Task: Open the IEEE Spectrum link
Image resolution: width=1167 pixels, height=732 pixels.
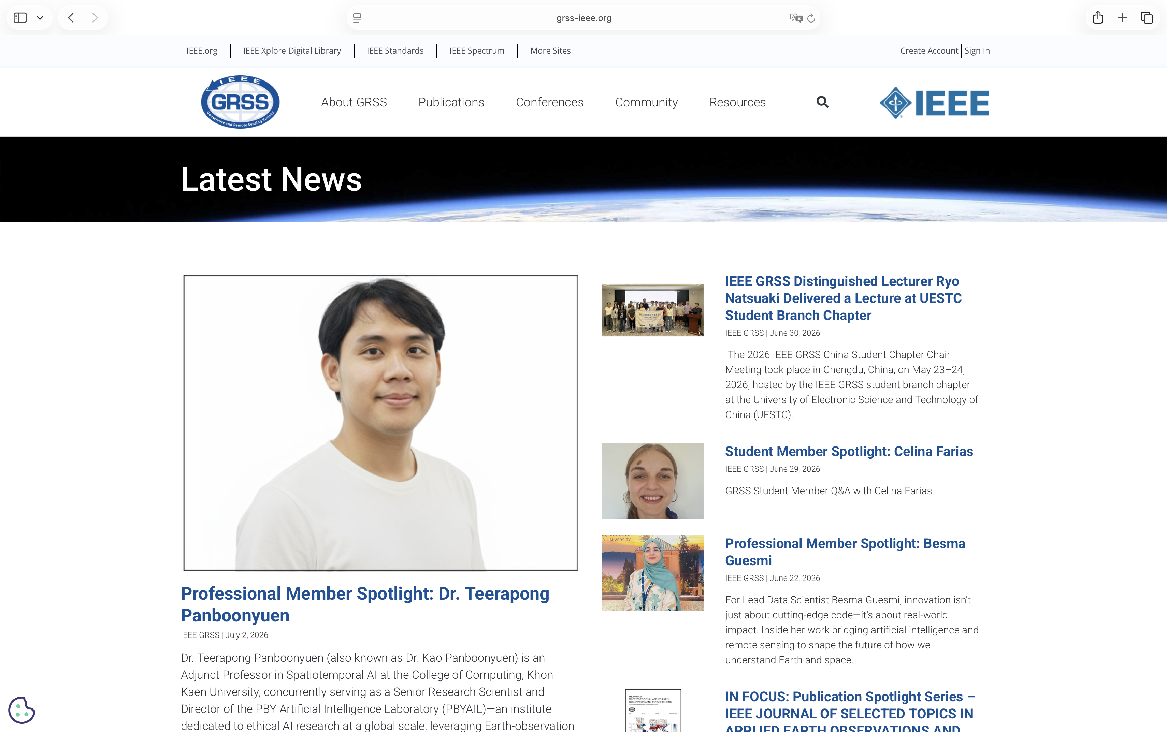Action: pos(477,50)
